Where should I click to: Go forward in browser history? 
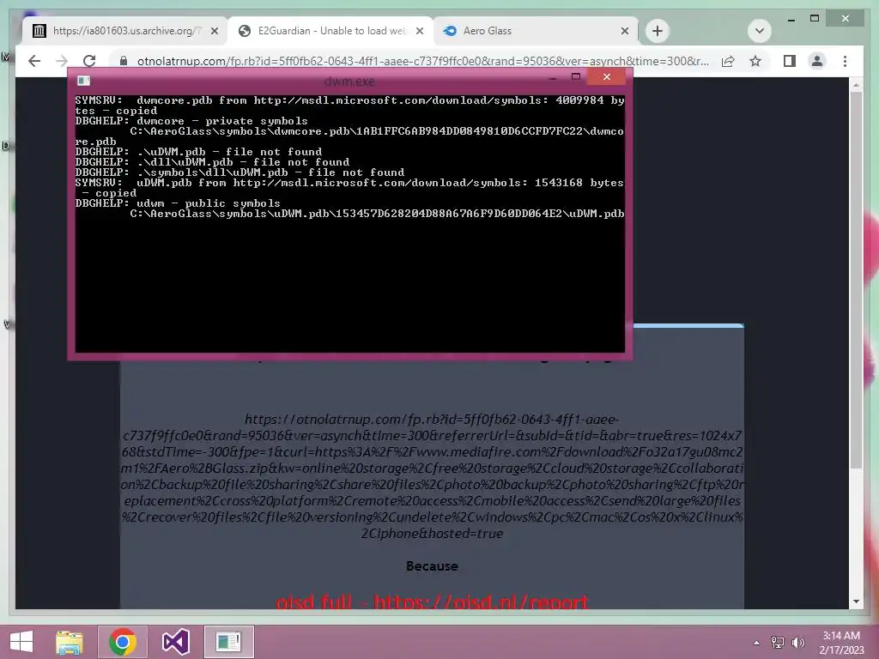click(62, 61)
